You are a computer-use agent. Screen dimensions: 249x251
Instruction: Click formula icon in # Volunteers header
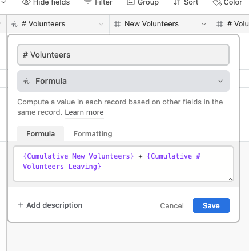click(x=14, y=24)
